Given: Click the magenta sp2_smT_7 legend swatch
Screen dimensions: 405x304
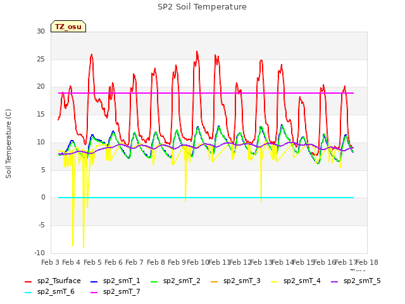Looking at the screenshot, I should pos(94,293).
